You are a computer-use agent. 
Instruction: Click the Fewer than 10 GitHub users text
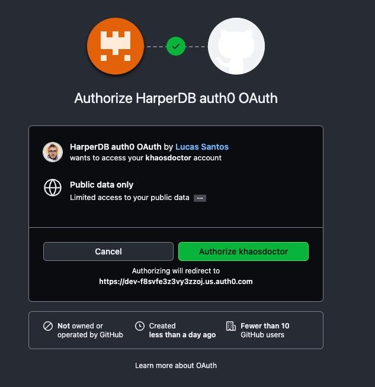click(x=265, y=330)
